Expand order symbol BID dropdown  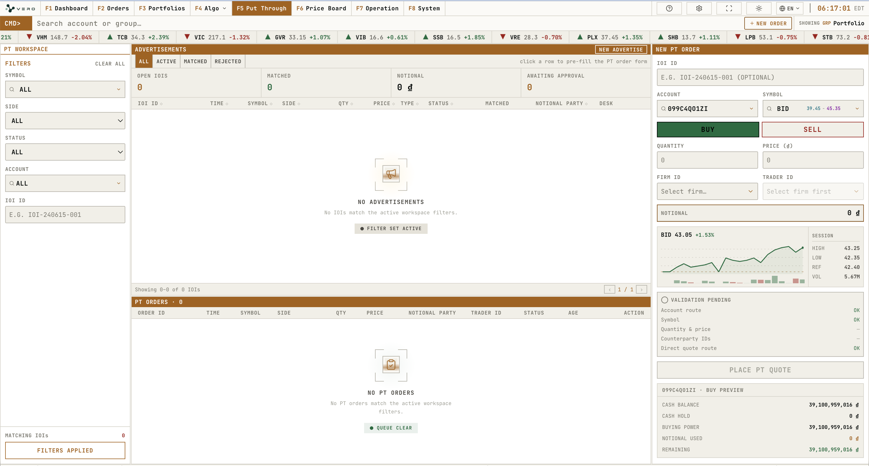(813, 109)
